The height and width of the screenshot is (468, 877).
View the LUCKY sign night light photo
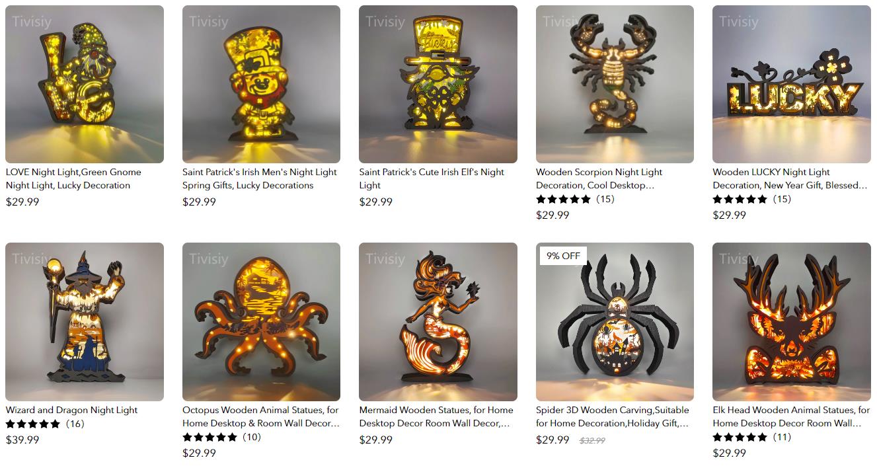click(x=792, y=84)
